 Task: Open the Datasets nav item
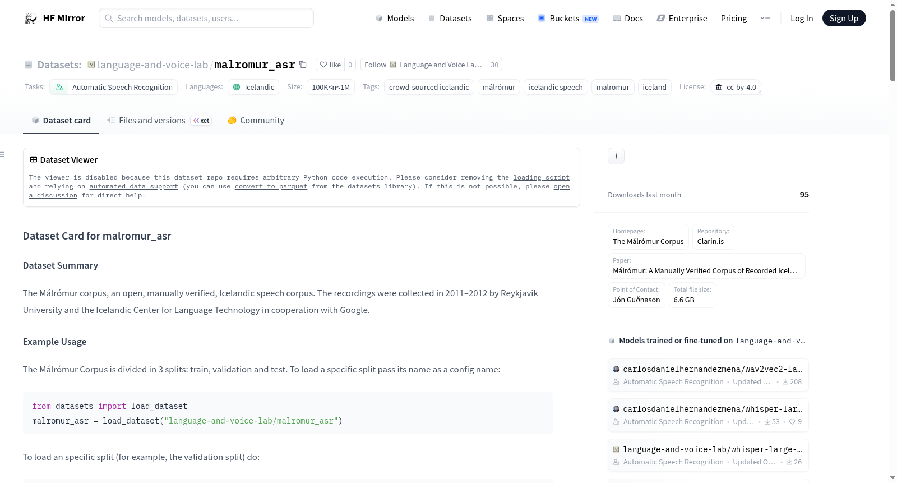[x=450, y=18]
